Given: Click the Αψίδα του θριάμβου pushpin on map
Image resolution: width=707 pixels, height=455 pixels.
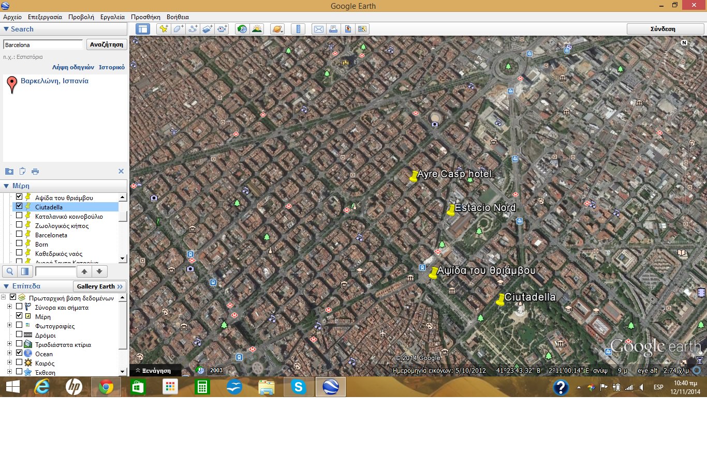Looking at the screenshot, I should point(433,274).
